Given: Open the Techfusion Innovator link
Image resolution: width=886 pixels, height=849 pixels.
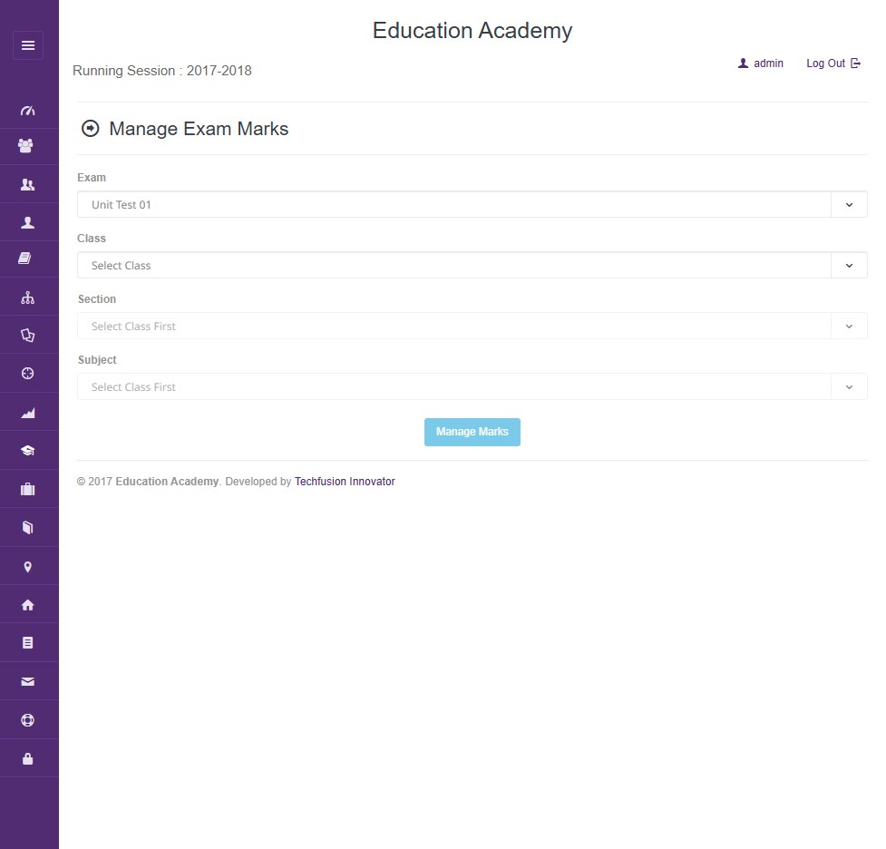Looking at the screenshot, I should coord(345,482).
